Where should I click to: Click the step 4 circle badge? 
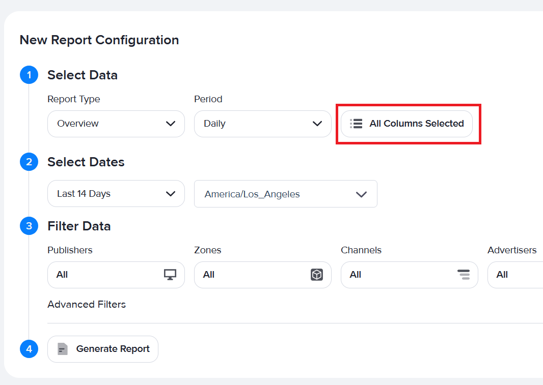29,349
